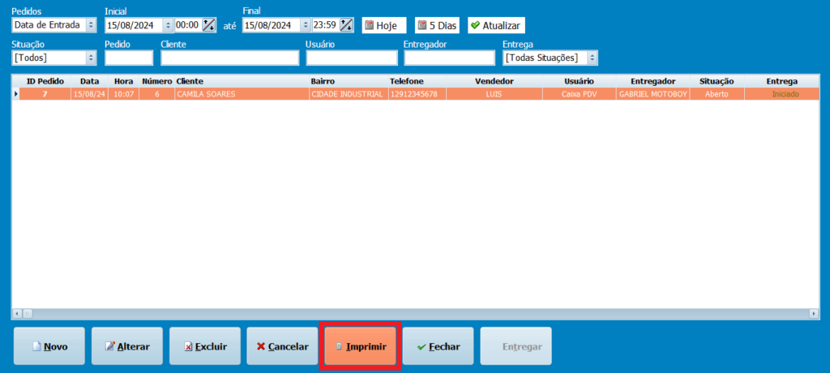Sort by the Bairro column header
The image size is (830, 373).
click(x=349, y=81)
